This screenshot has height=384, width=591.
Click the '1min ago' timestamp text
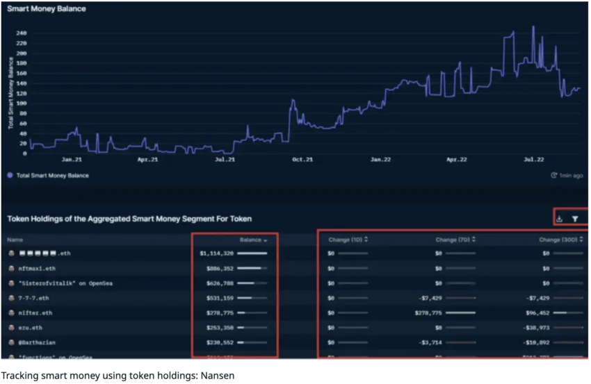coord(571,176)
